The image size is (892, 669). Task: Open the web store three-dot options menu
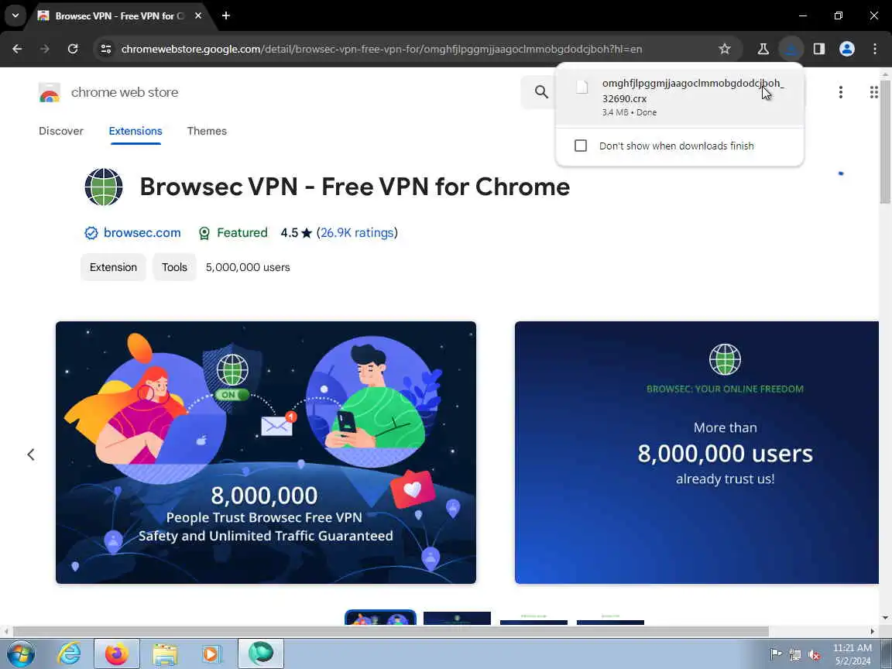[840, 92]
